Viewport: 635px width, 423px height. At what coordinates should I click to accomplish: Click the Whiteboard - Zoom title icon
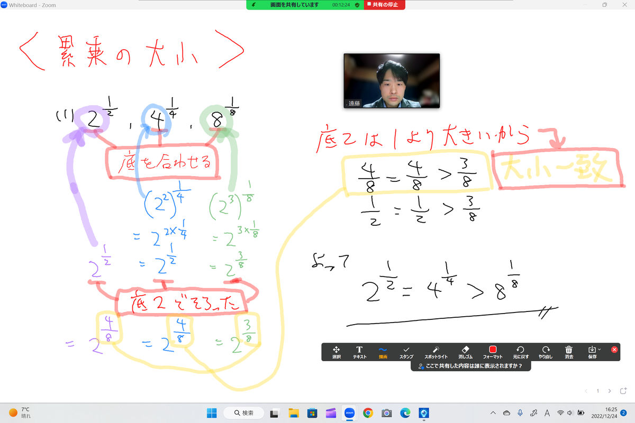tap(4, 5)
